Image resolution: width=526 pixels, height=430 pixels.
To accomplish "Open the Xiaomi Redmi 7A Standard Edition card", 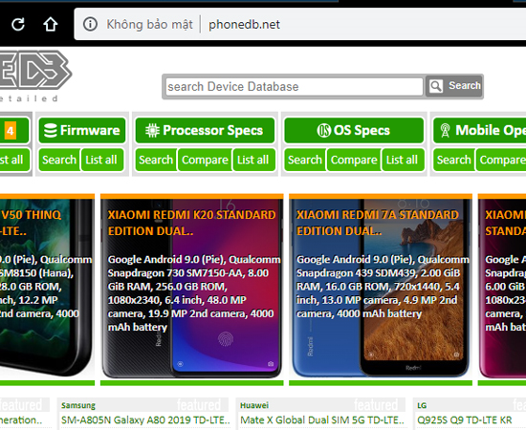I will click(x=381, y=290).
